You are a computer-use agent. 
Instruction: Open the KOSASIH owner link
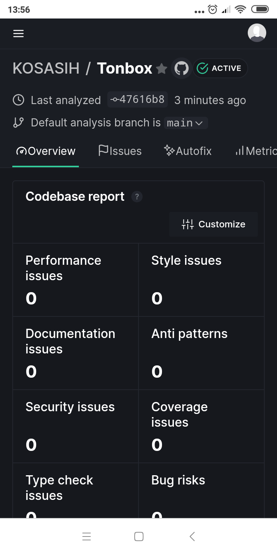click(46, 69)
